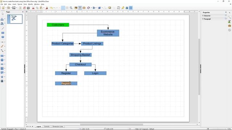This screenshot has width=232, height=130.
Task: Click the Line Color tool
Action: (x=2, y=19)
